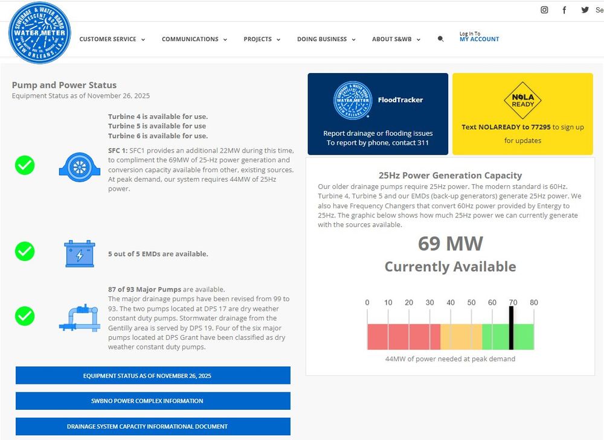Click the Twitter bird icon
The width and height of the screenshot is (604, 440).
point(585,10)
